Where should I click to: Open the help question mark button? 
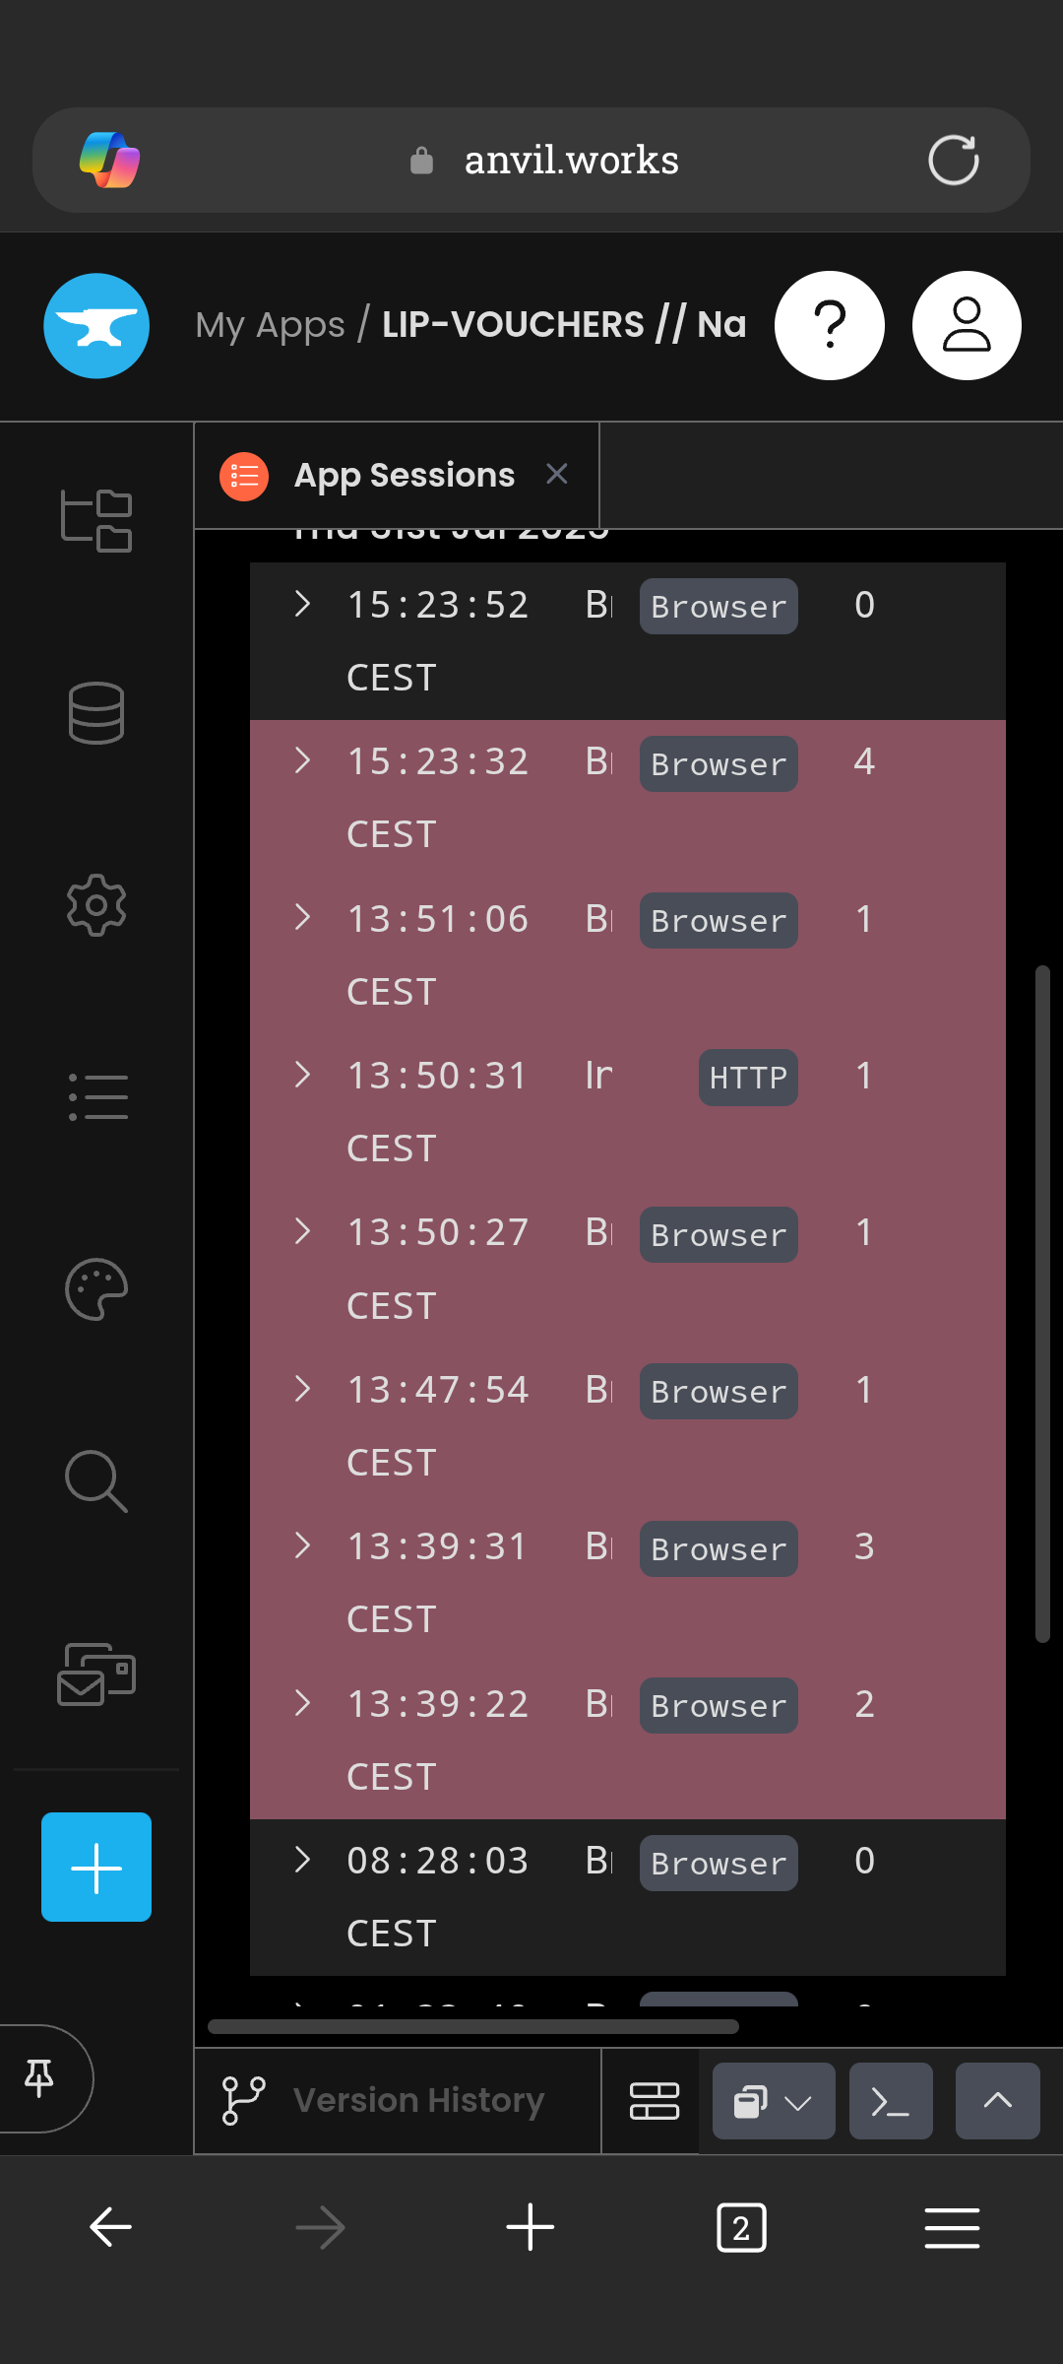point(830,326)
